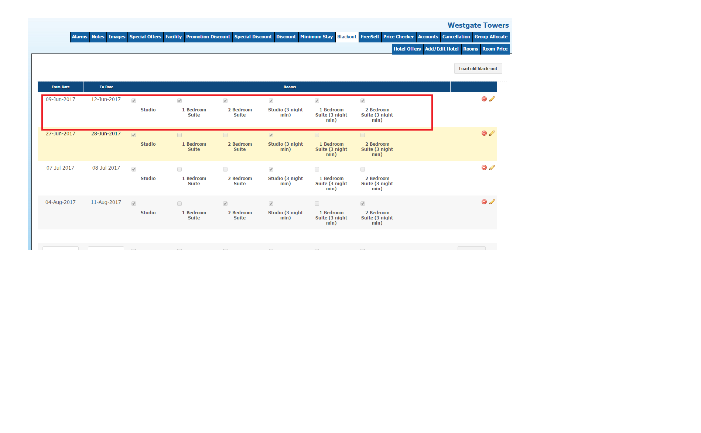701x433 pixels.
Task: Delete the 04-Aug-2017 blackout row
Action: point(484,202)
